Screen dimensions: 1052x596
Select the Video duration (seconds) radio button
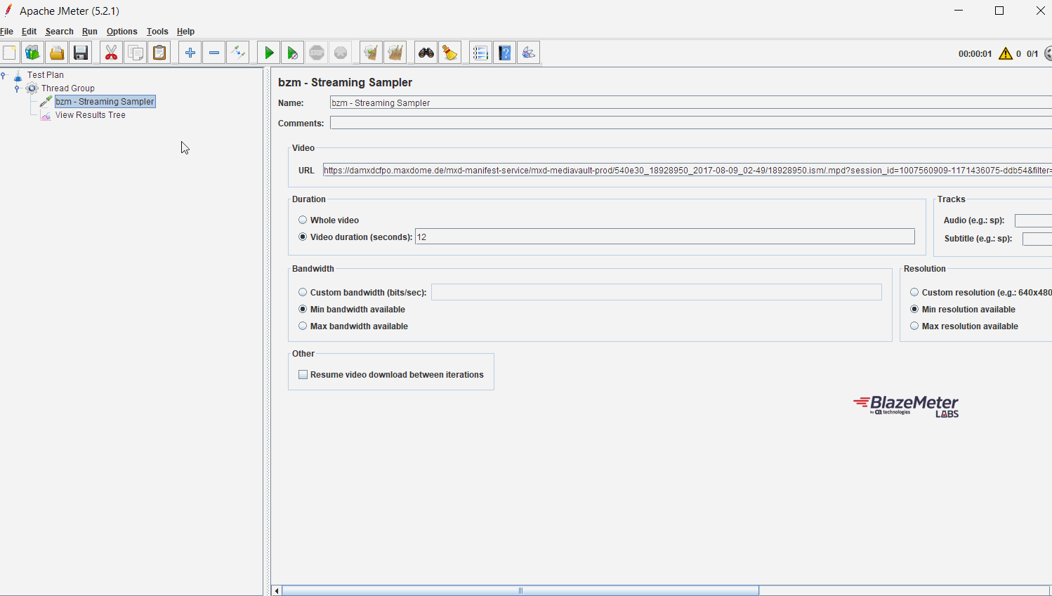[x=303, y=237]
